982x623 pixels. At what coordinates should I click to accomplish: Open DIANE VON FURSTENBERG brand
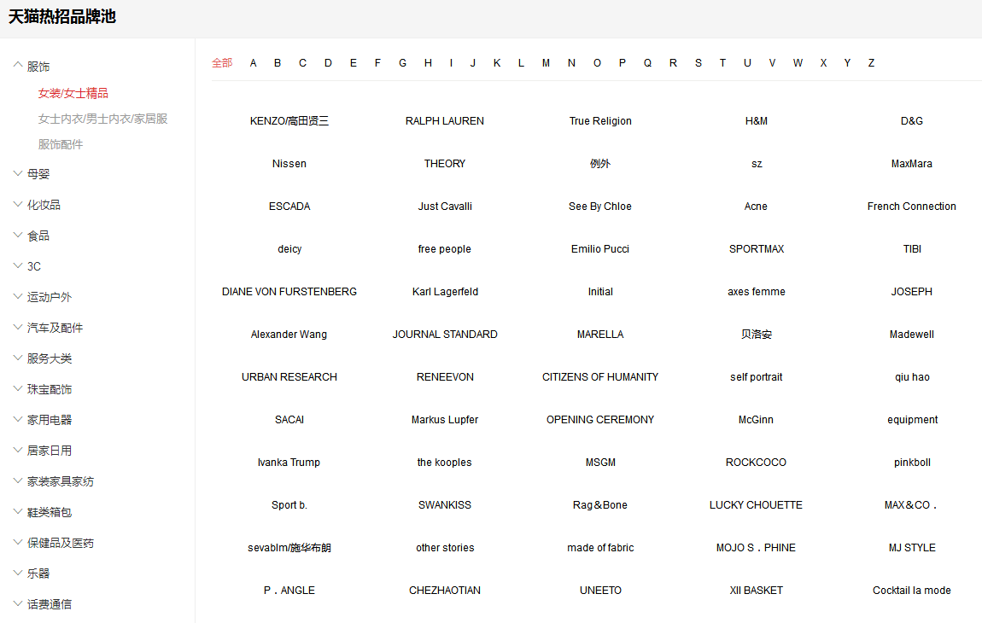(x=289, y=291)
